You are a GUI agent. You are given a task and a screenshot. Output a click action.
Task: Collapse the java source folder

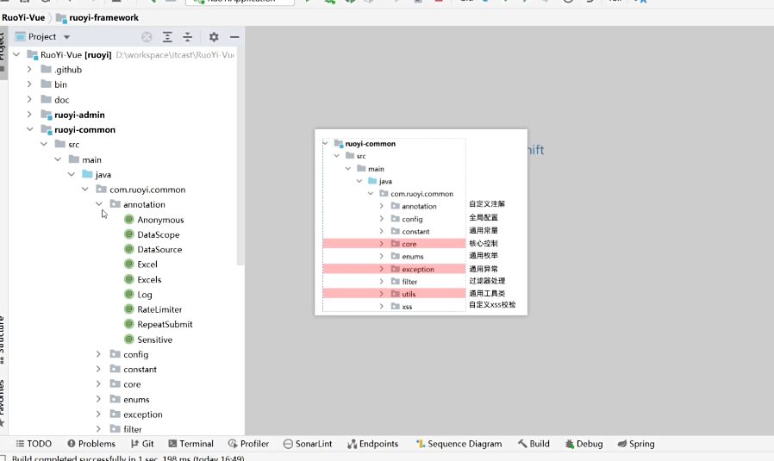72,174
